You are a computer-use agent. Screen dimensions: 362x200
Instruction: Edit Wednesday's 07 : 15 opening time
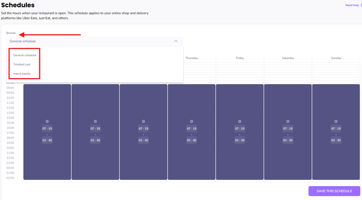143,129
